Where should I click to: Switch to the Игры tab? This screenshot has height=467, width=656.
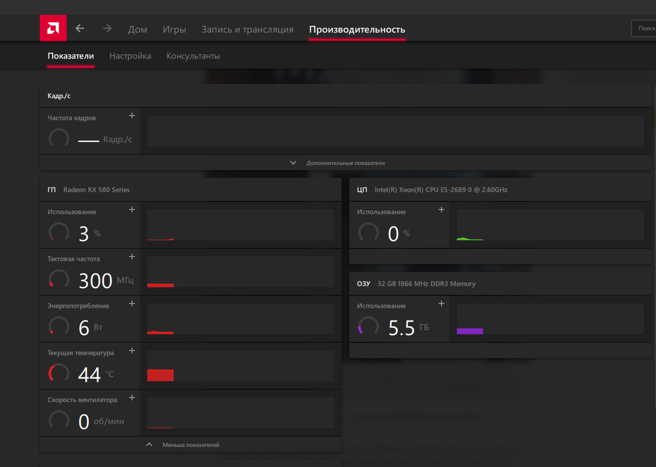(x=174, y=30)
